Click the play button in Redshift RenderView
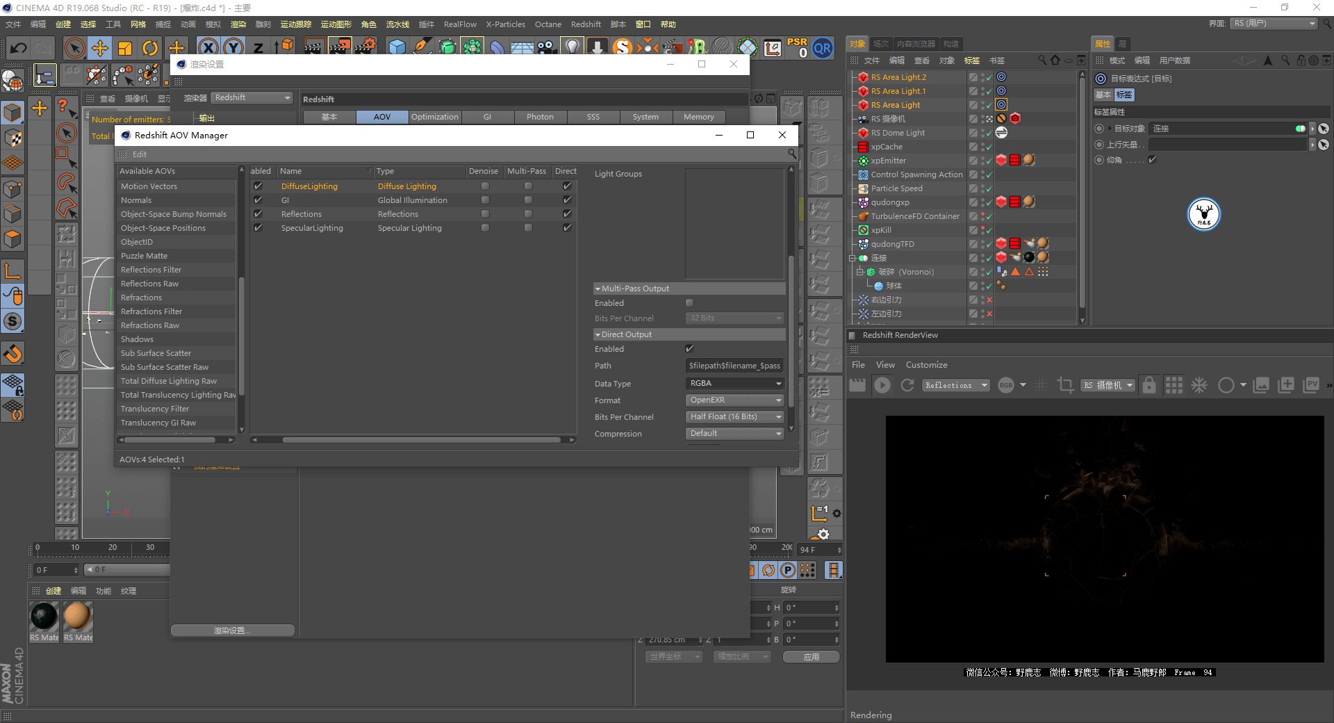1334x723 pixels. point(882,385)
